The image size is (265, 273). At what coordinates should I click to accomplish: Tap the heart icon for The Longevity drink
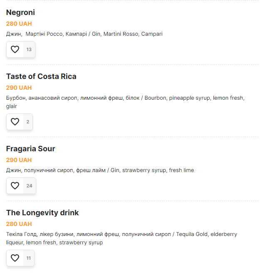point(15,258)
